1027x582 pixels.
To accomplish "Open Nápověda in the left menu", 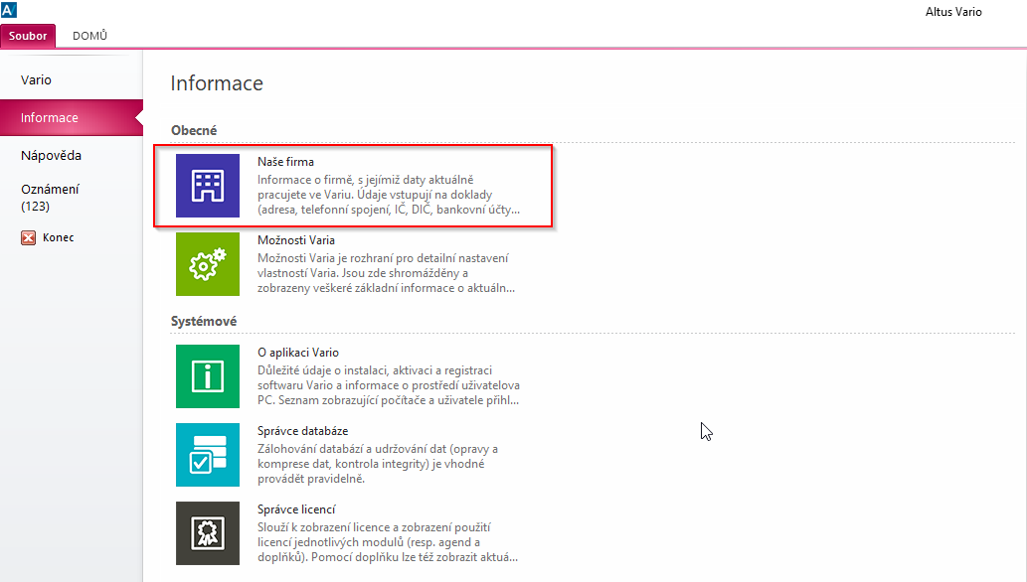I will coord(72,155).
